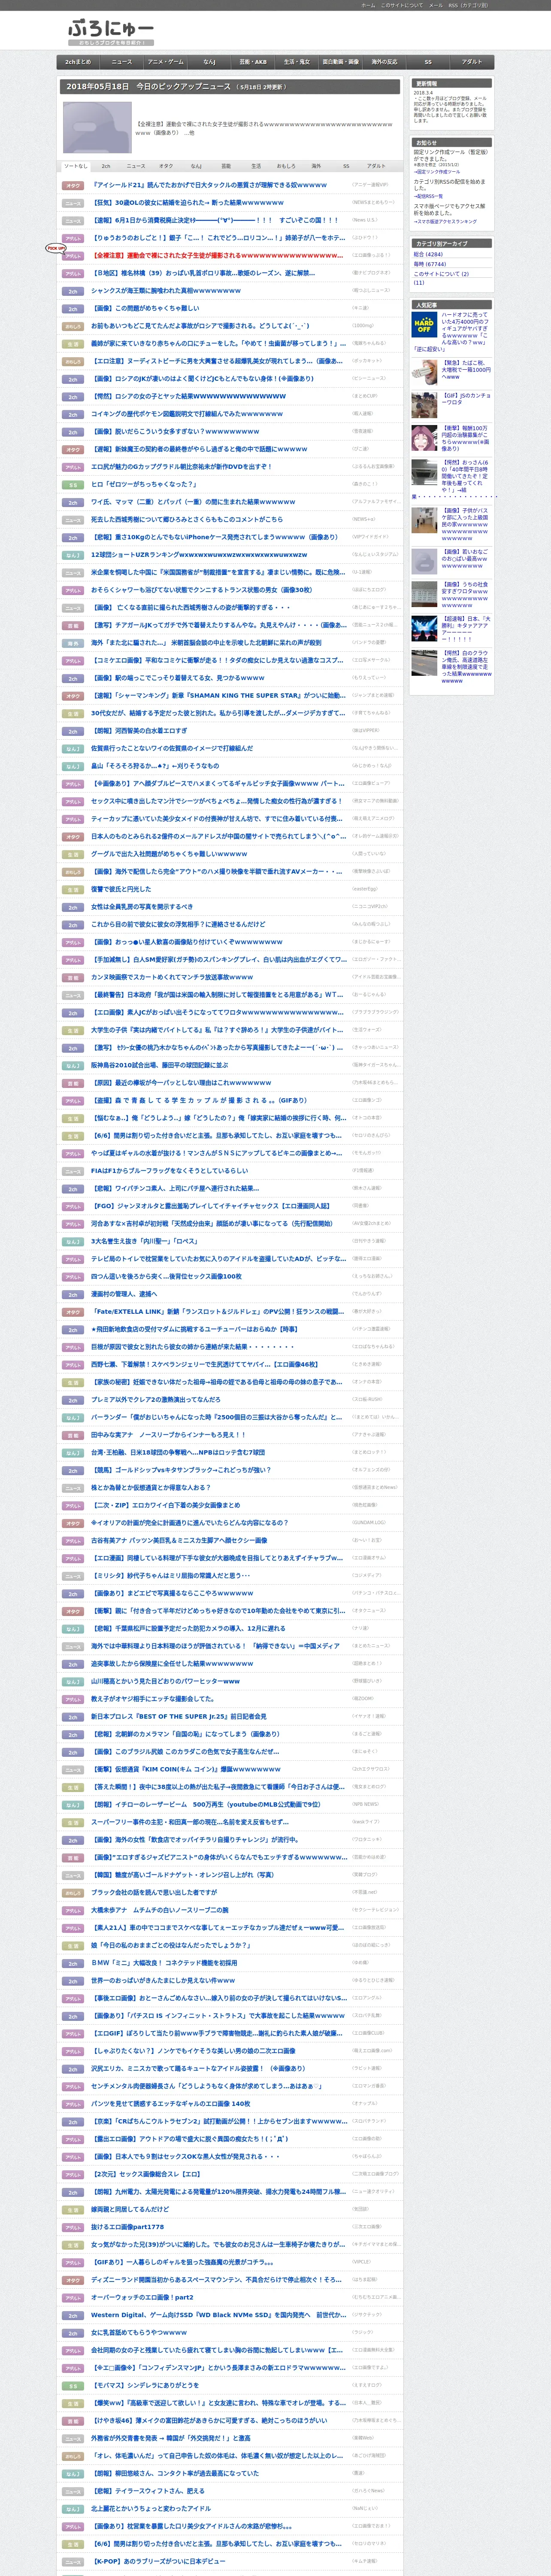The width and height of the screenshot is (551, 2576).
Task: Open the 【速報】6月1日から消費税廃止決定 headline
Action: 215,220
